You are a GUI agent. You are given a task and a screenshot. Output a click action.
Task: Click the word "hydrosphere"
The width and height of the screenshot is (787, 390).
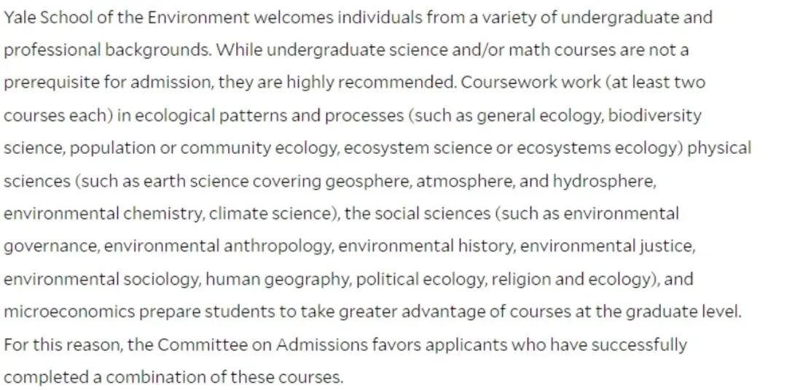tap(603, 182)
